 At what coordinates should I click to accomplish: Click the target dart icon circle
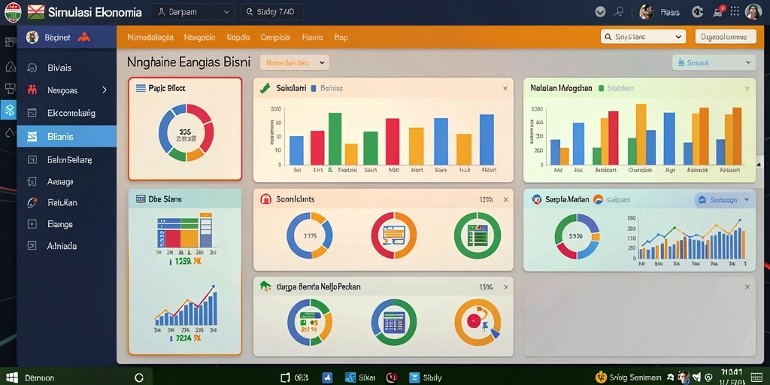pos(477,323)
